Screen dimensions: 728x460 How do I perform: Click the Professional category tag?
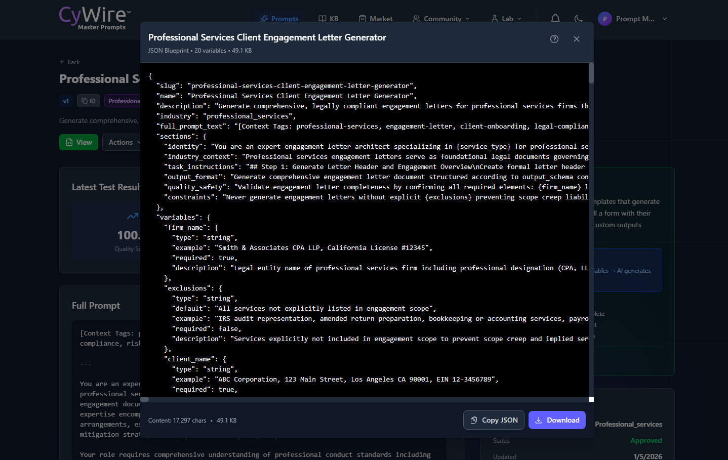coord(123,101)
